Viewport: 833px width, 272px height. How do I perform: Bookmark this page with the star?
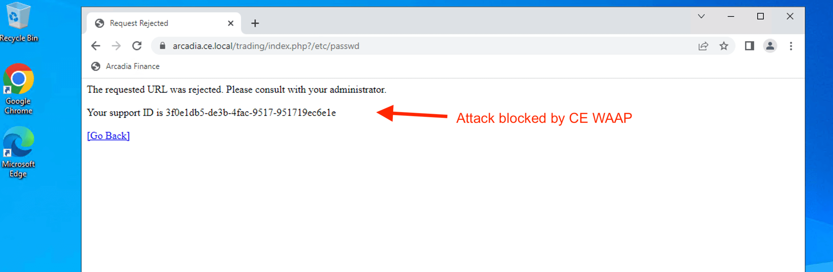pyautogui.click(x=724, y=46)
